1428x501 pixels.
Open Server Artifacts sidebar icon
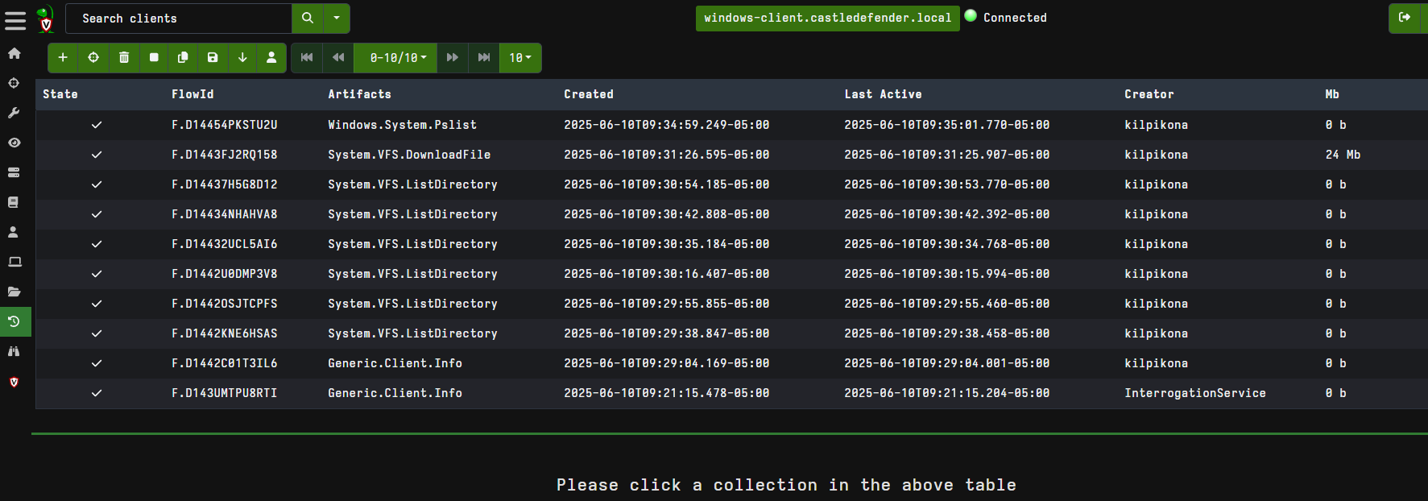[x=14, y=172]
